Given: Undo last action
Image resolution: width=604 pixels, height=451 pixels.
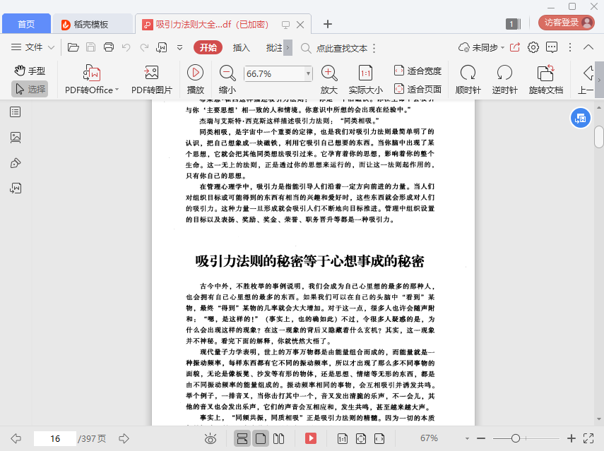Looking at the screenshot, I should (x=126, y=47).
